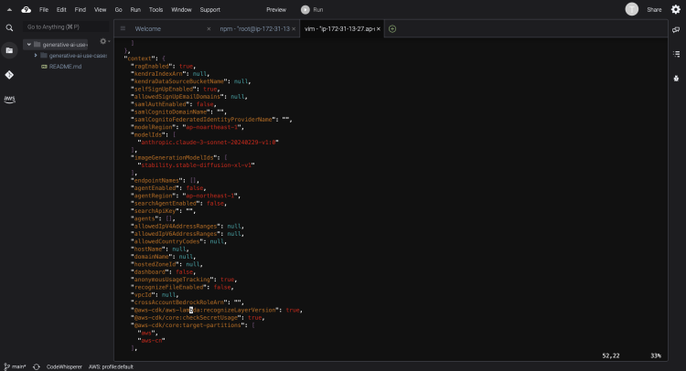Screen dimensions: 686x371
Task: Close the Welcome tab
Action: [x=209, y=29]
